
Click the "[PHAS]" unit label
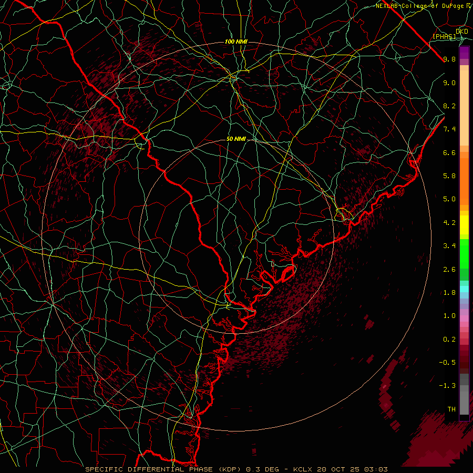click(x=444, y=36)
